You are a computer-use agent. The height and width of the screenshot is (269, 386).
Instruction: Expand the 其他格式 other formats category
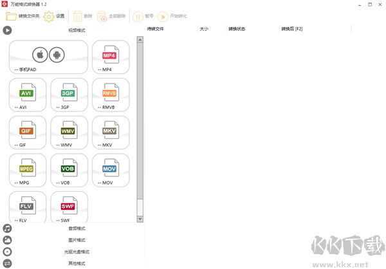coord(71,263)
